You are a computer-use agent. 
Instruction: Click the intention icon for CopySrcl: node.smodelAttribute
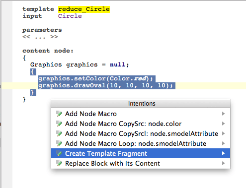pos(59,133)
